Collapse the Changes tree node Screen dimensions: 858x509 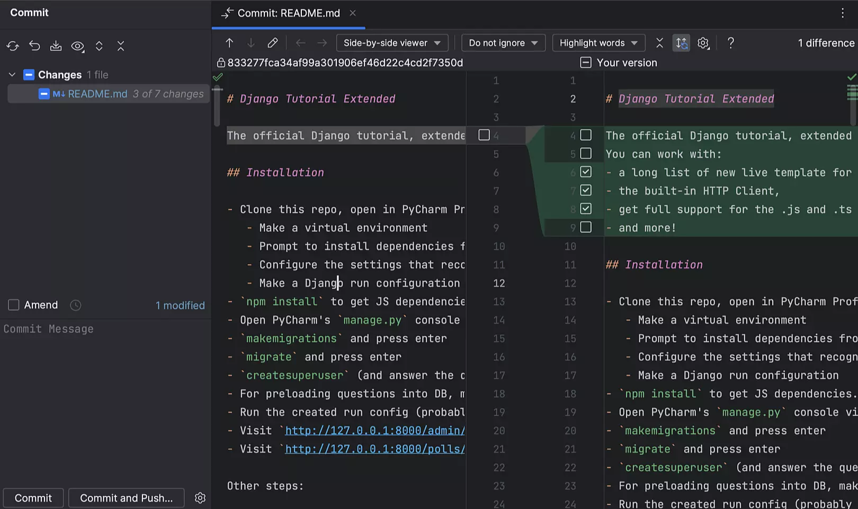pyautogui.click(x=12, y=75)
